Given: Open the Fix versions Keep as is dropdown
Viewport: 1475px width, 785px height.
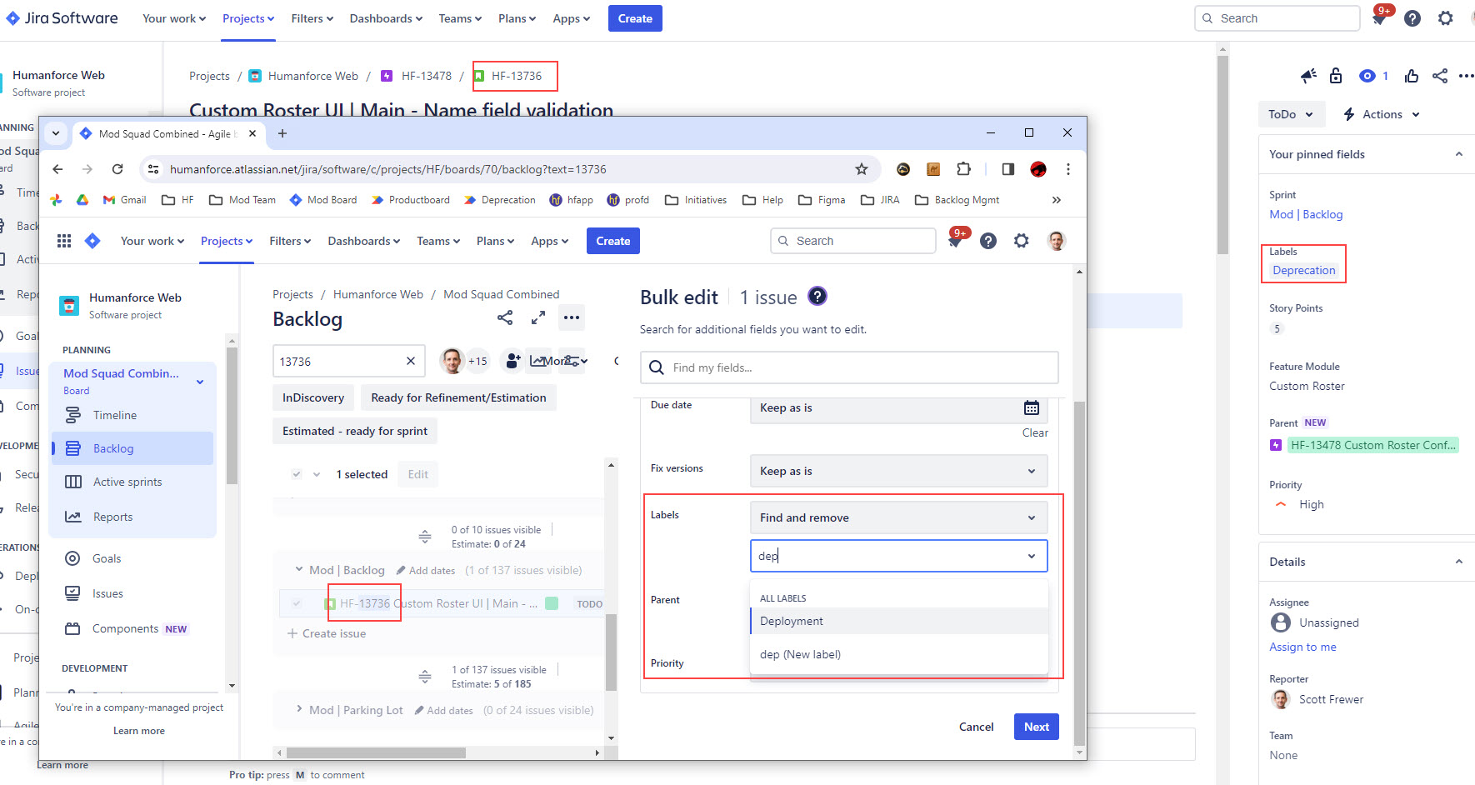Looking at the screenshot, I should 898,471.
